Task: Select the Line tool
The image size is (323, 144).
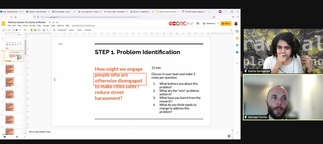Action: (x=47, y=30)
